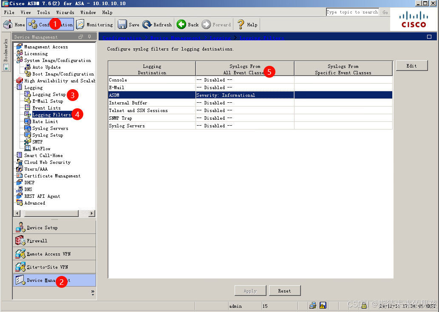The width and height of the screenshot is (439, 312).
Task: Open the Wizards menu
Action: point(65,12)
